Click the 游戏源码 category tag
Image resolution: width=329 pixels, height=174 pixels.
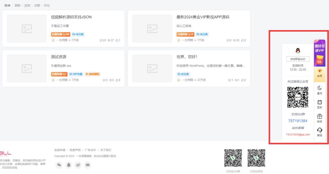coord(93,74)
